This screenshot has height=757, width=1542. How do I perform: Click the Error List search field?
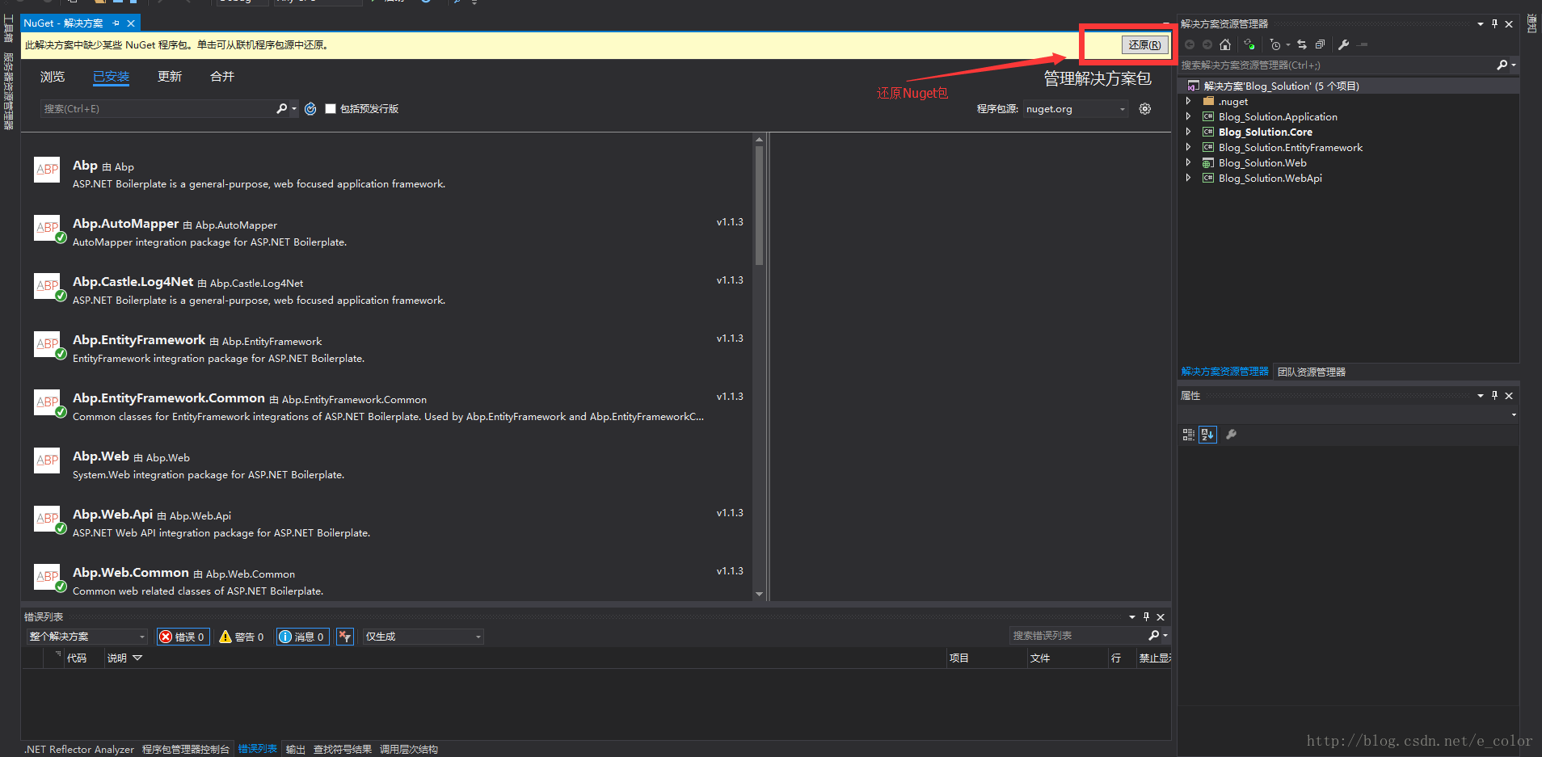click(1077, 636)
